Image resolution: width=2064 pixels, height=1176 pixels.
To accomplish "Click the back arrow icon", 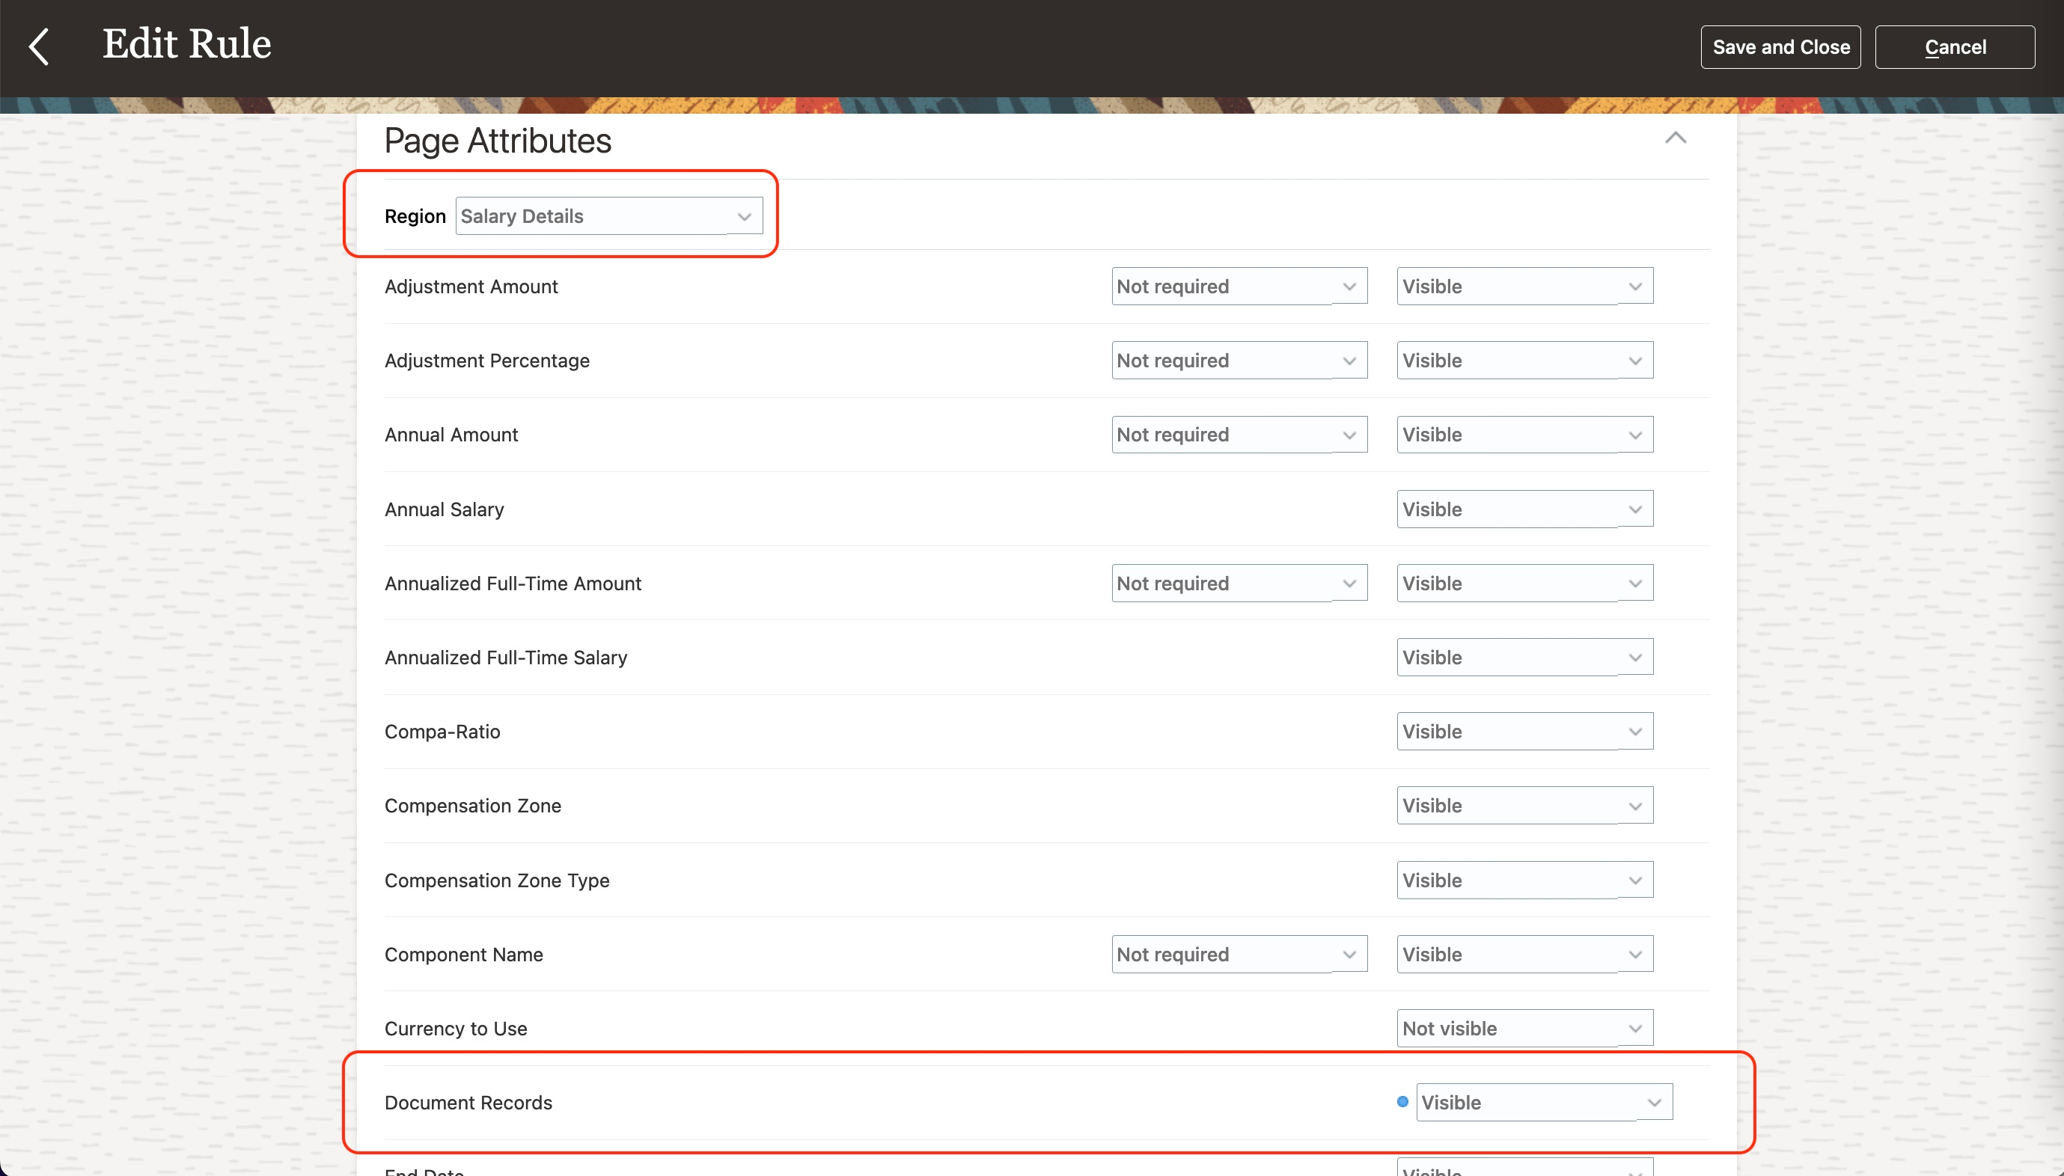I will (x=39, y=46).
